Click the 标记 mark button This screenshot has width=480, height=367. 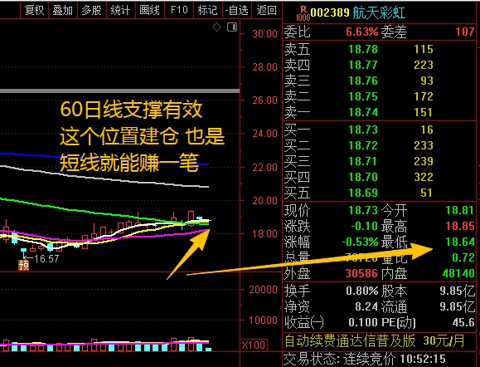tap(207, 11)
